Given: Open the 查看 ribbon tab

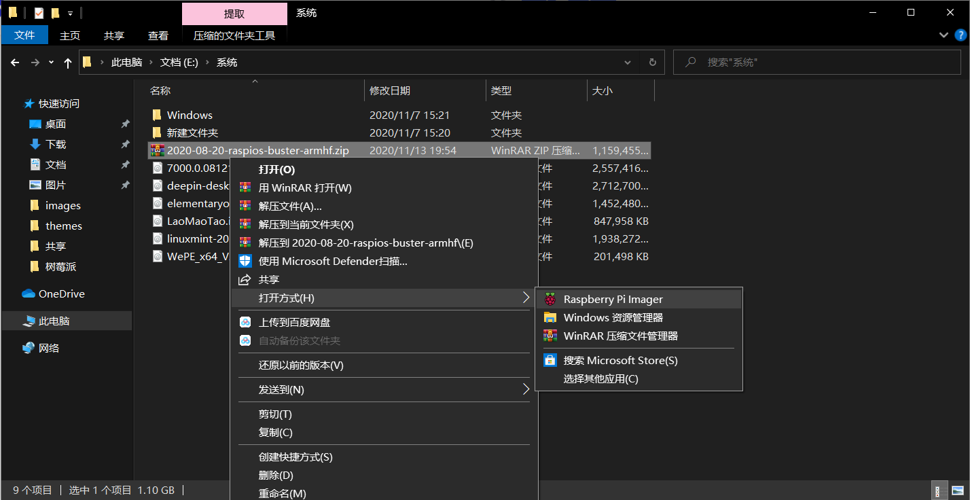Looking at the screenshot, I should click(158, 35).
